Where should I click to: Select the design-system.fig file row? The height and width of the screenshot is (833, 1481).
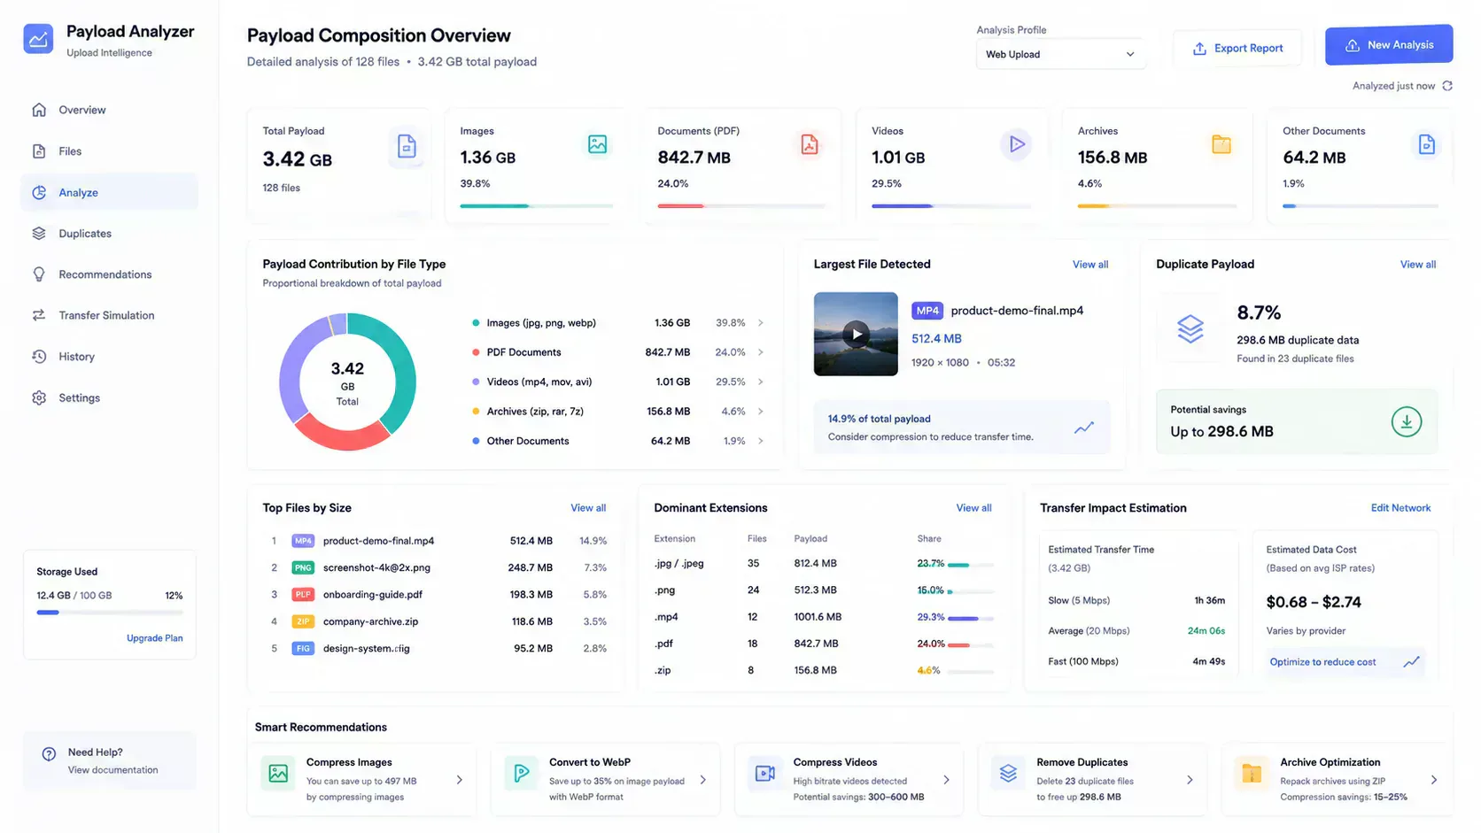(438, 649)
